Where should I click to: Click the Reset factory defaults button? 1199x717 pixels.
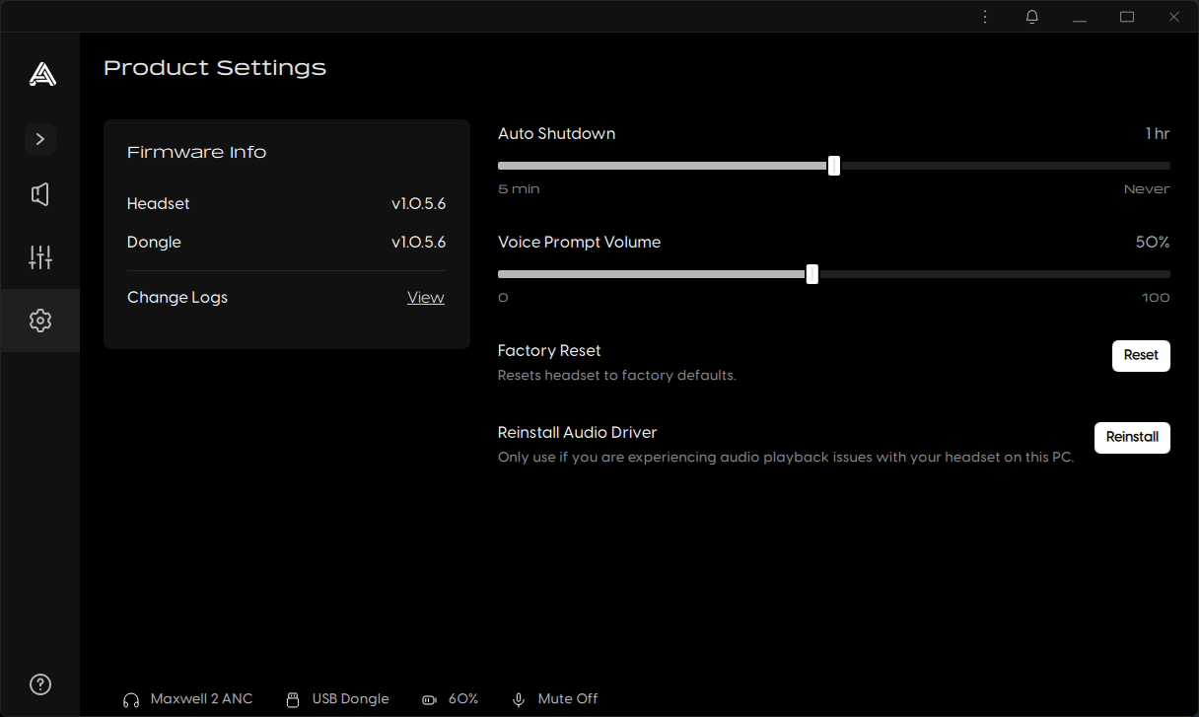coord(1141,356)
